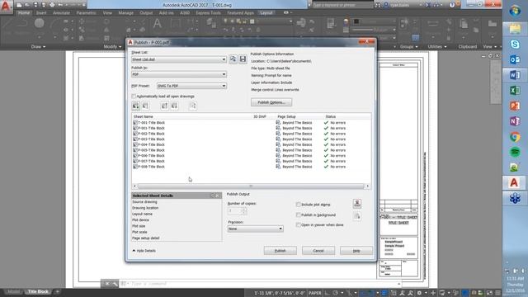Click the Number of copies stepper

[244, 210]
